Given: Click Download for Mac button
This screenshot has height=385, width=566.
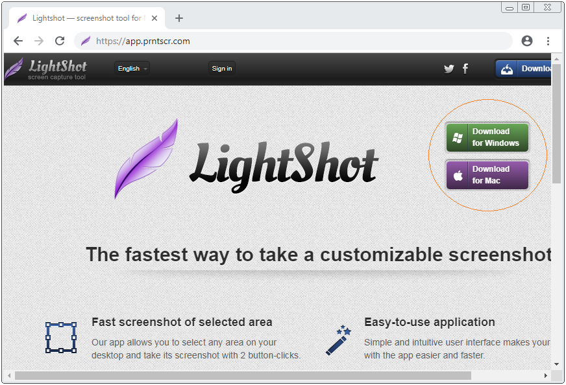Looking at the screenshot, I should coord(487,175).
